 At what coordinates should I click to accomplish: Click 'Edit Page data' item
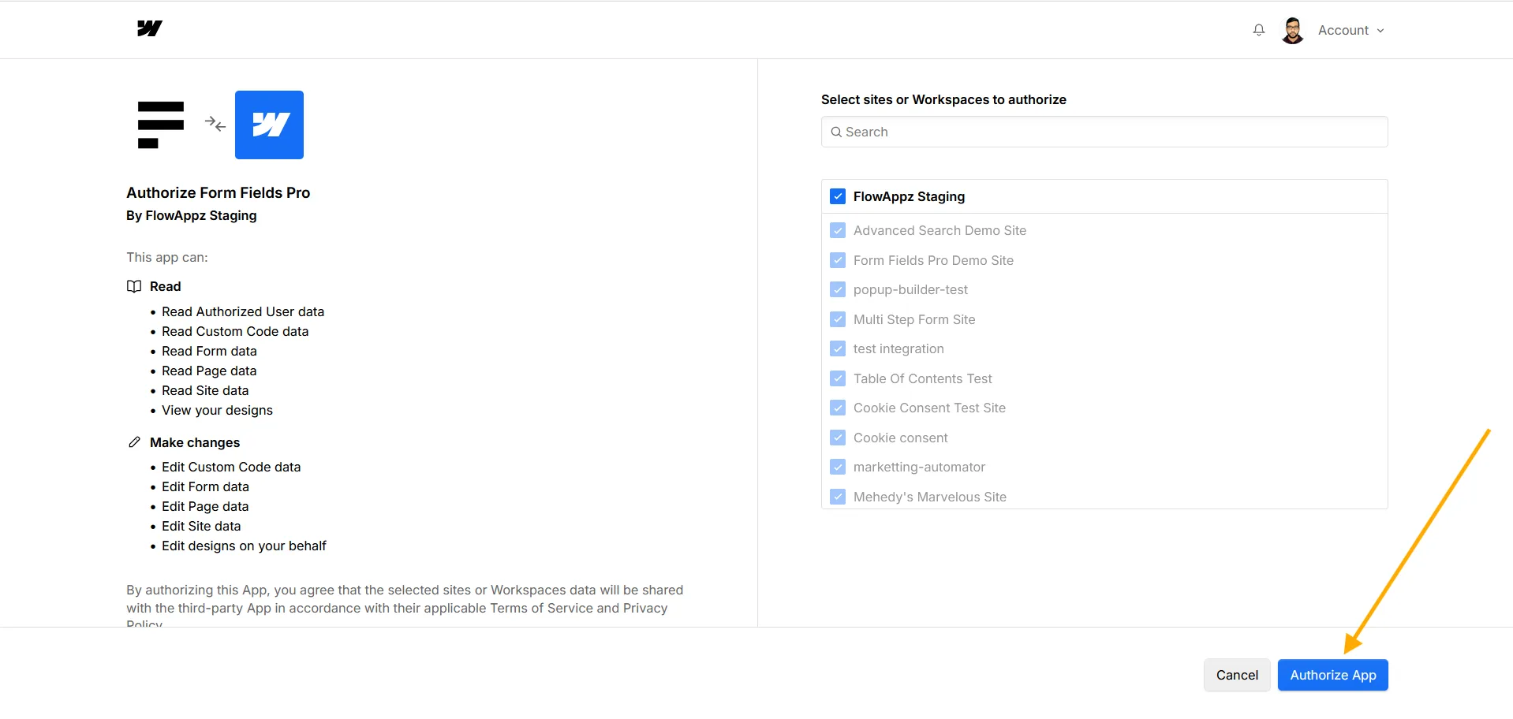[x=205, y=506]
